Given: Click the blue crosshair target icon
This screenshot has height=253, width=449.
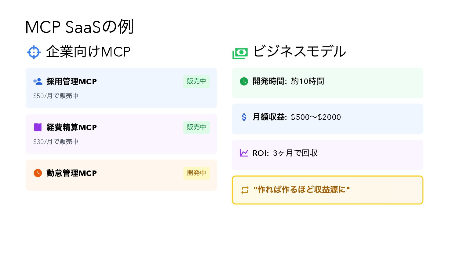Looking at the screenshot, I should [x=34, y=52].
